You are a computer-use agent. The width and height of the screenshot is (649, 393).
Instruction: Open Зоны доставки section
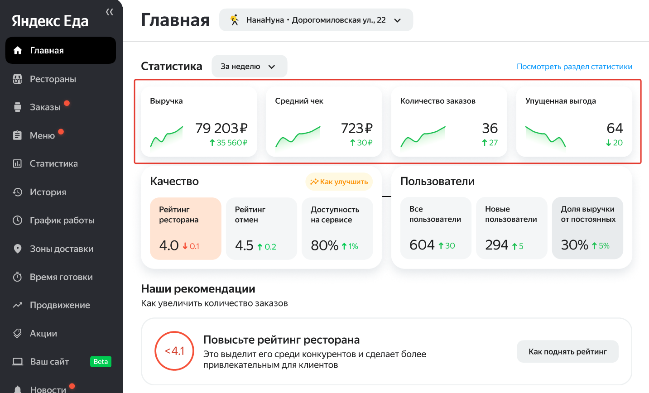[x=61, y=249]
